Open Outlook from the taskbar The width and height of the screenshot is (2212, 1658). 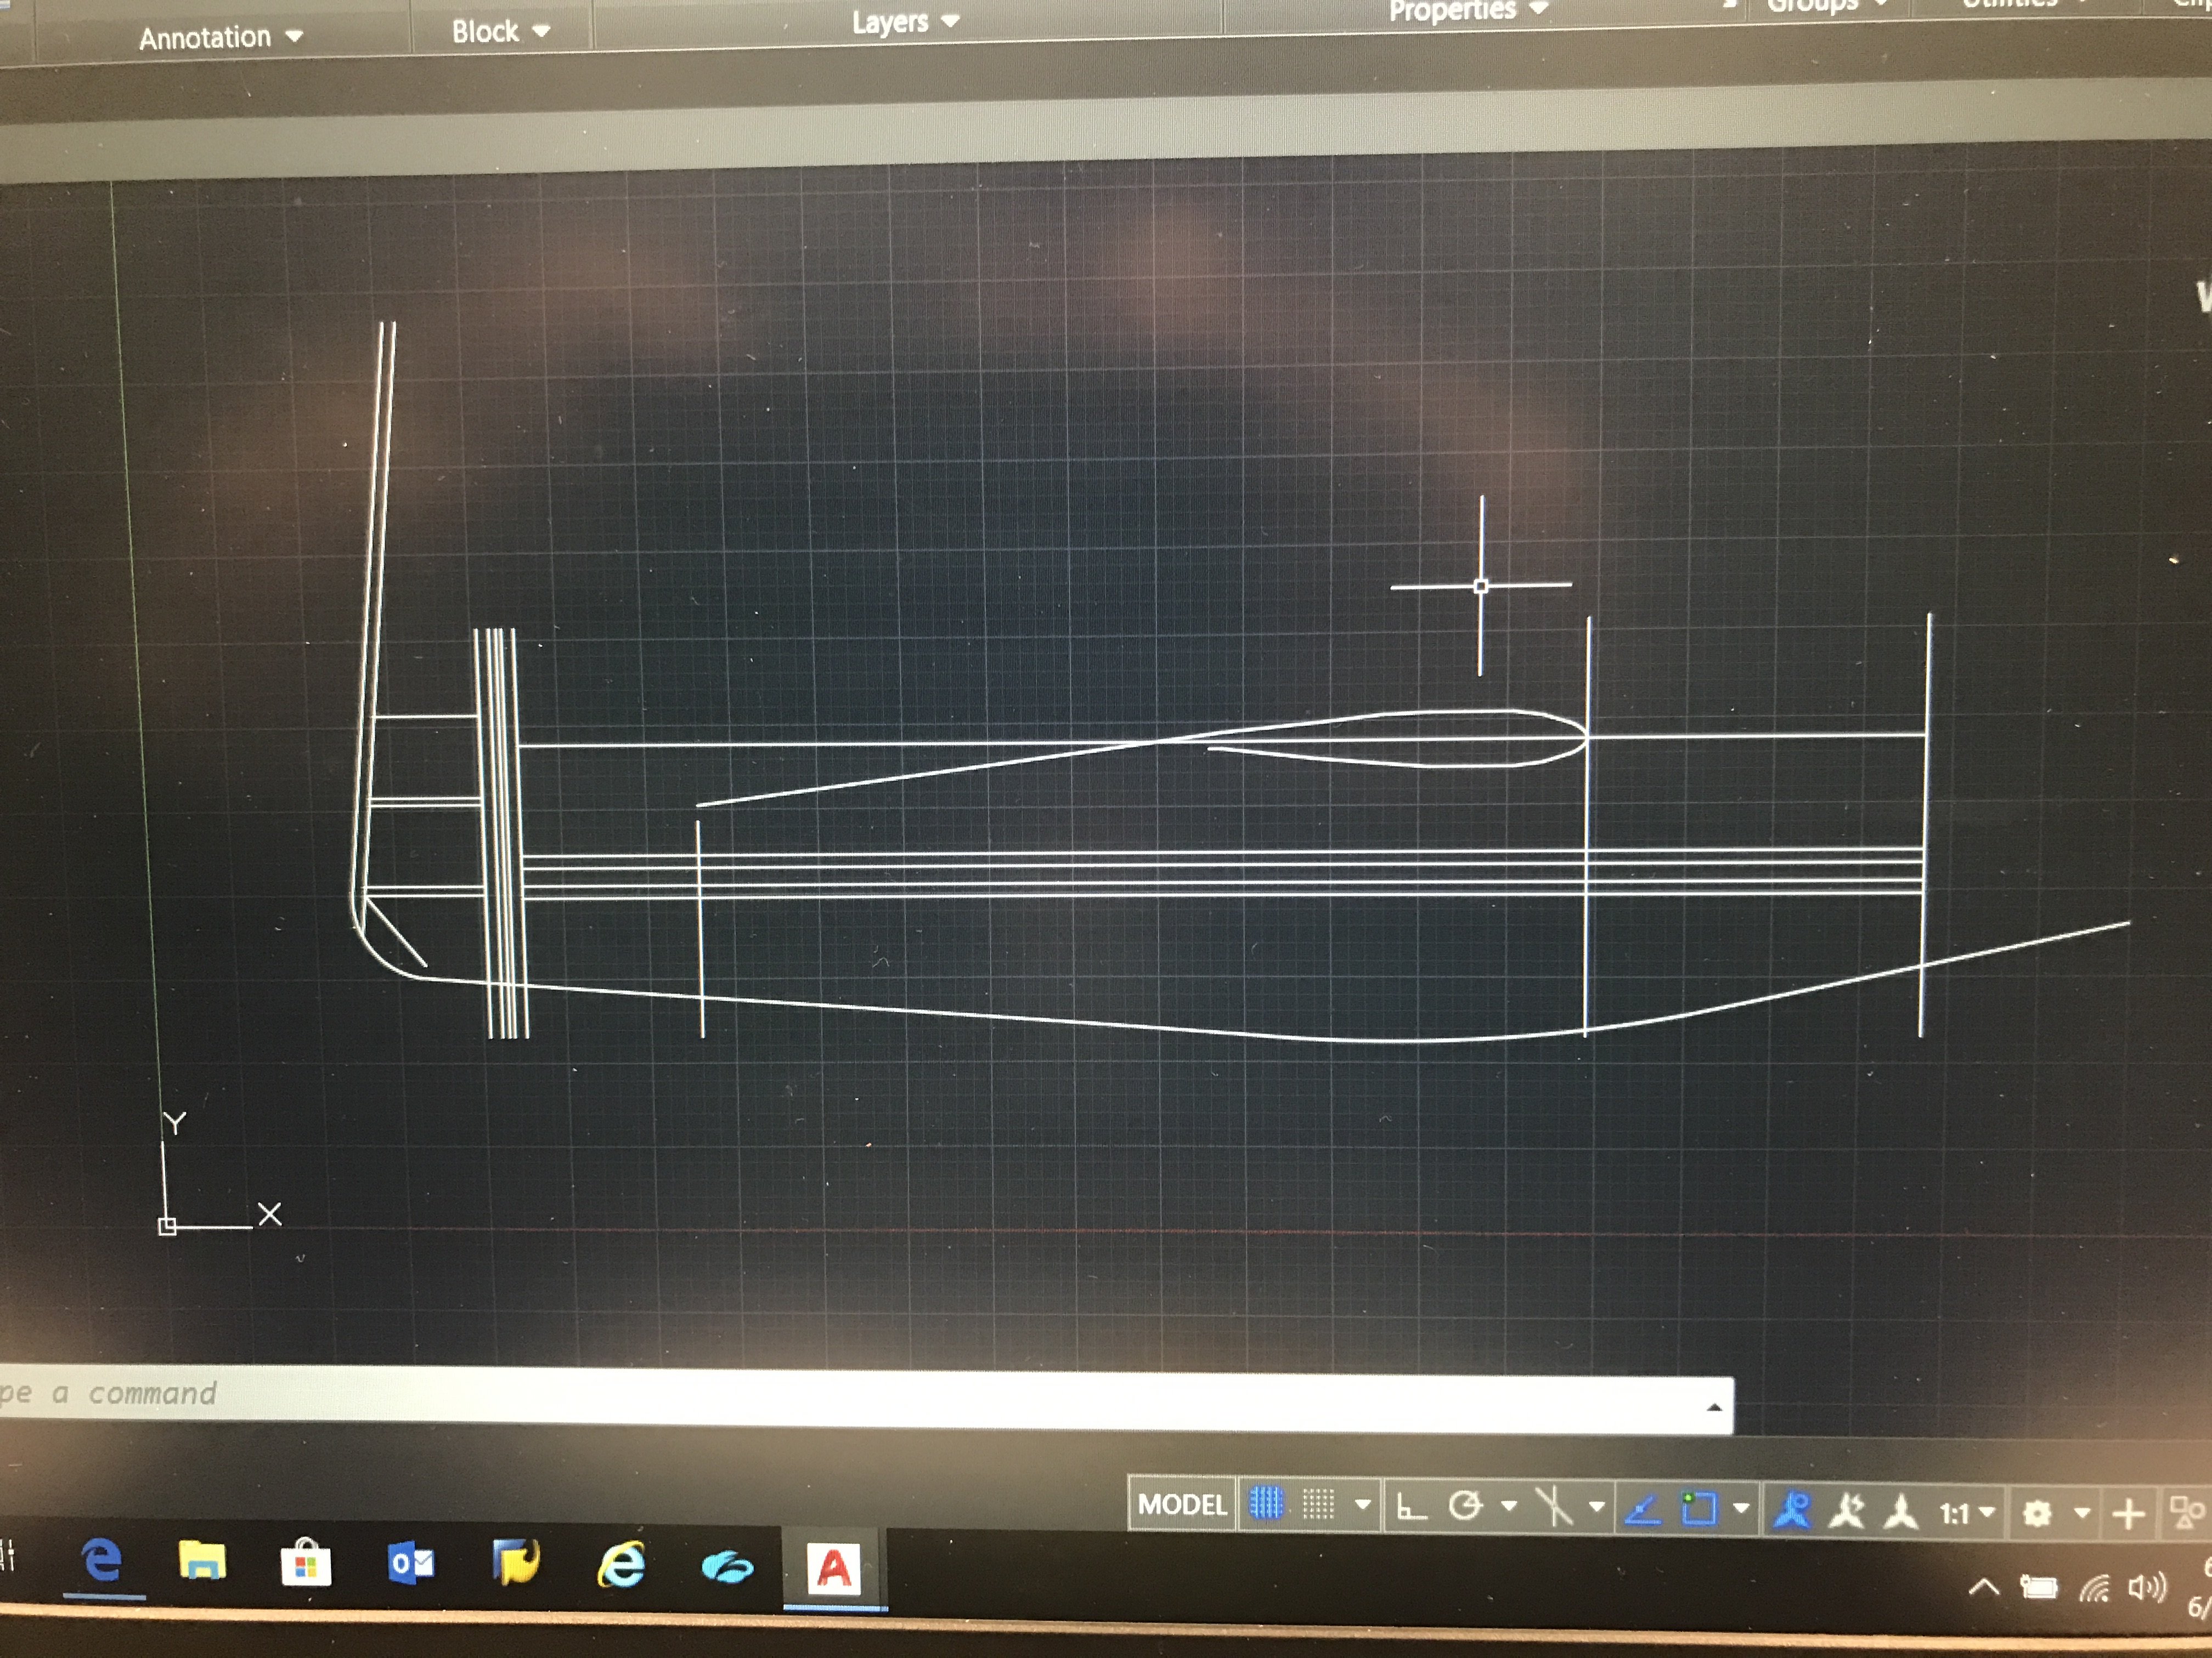coord(410,1562)
